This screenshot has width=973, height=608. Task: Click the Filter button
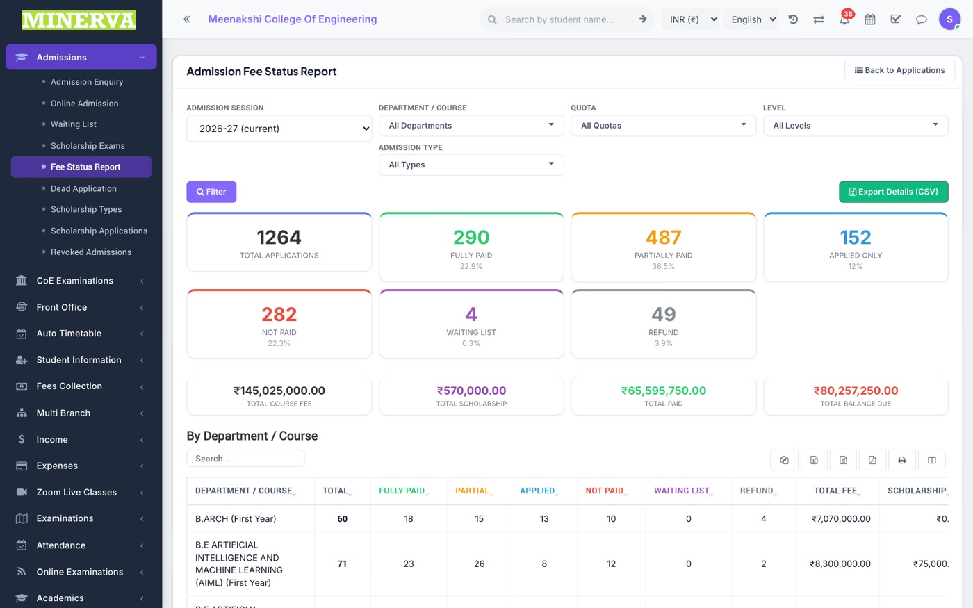coord(211,192)
